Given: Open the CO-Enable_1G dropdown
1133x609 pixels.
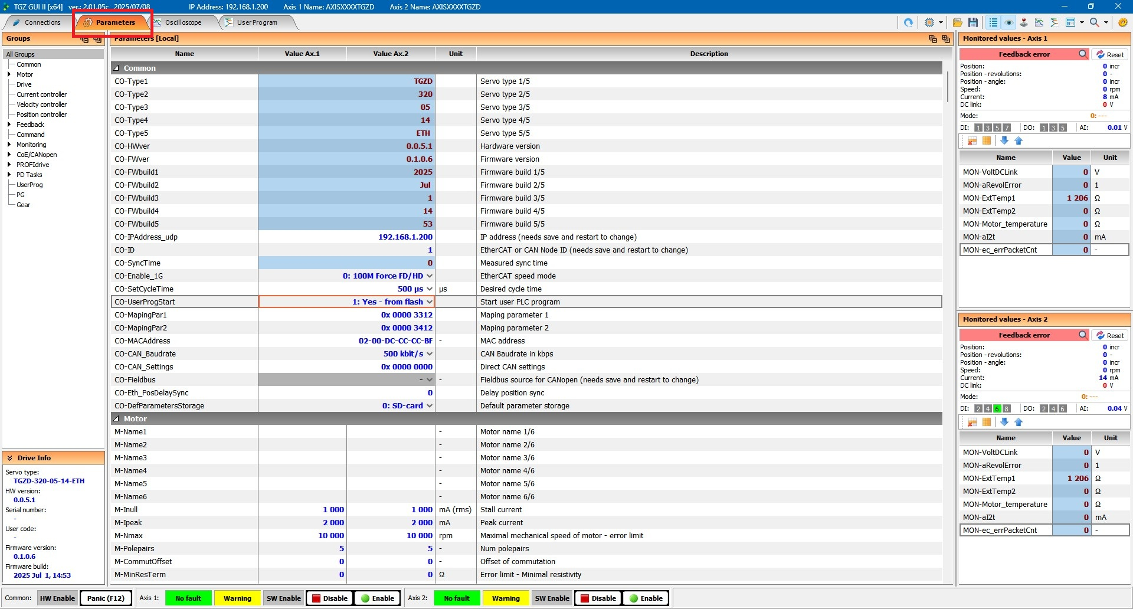Looking at the screenshot, I should (430, 276).
